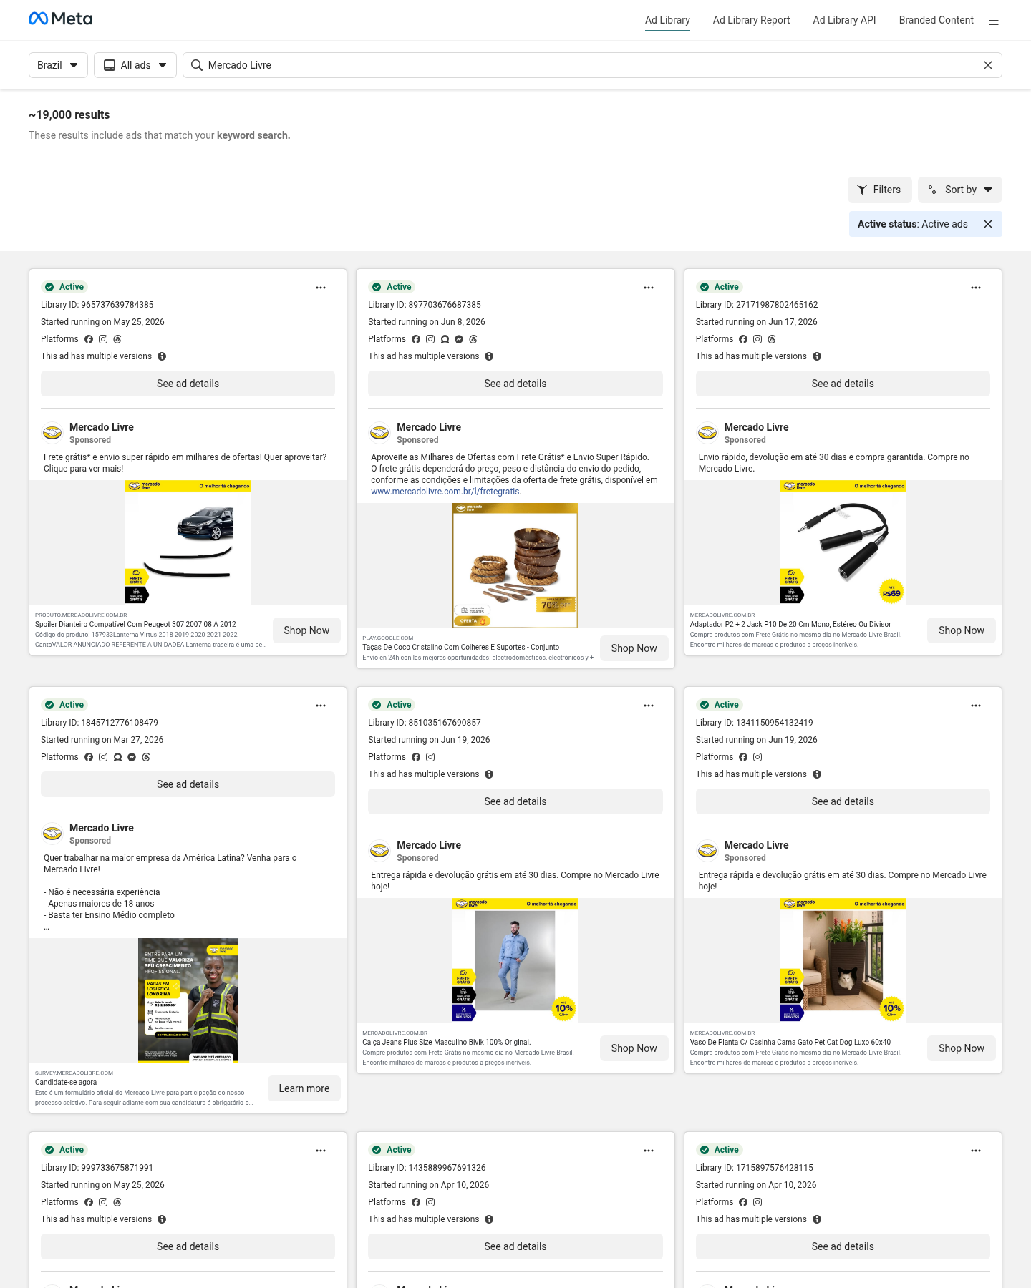Go to Ad Library Report
1031x1288 pixels.
tap(751, 20)
